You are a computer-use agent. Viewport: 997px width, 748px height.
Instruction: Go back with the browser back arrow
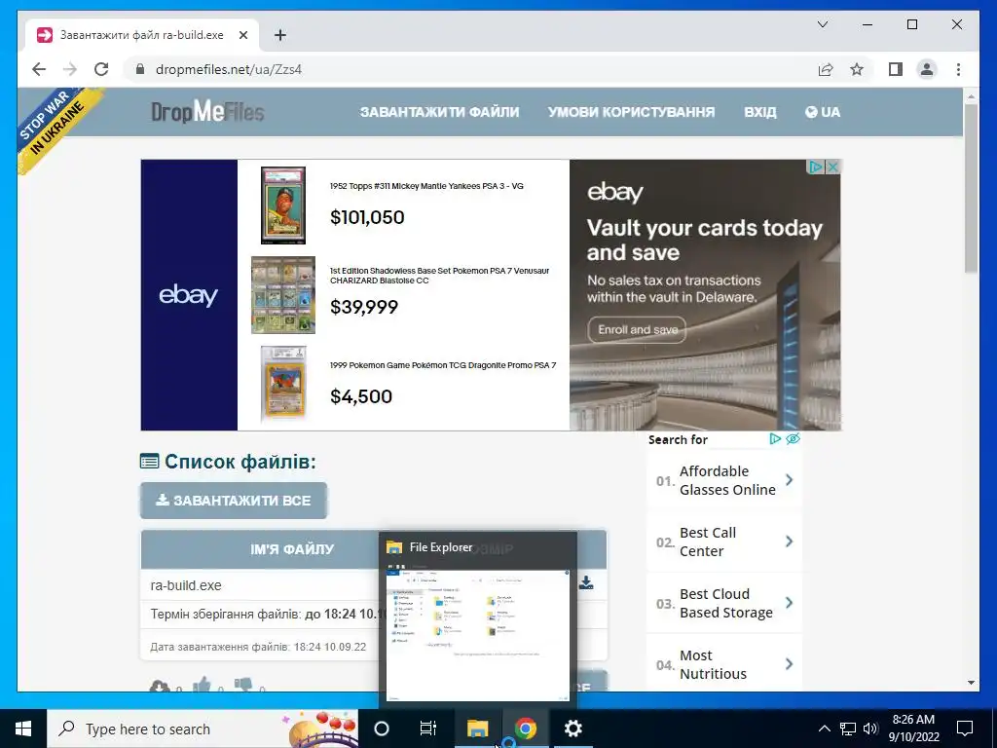click(39, 69)
